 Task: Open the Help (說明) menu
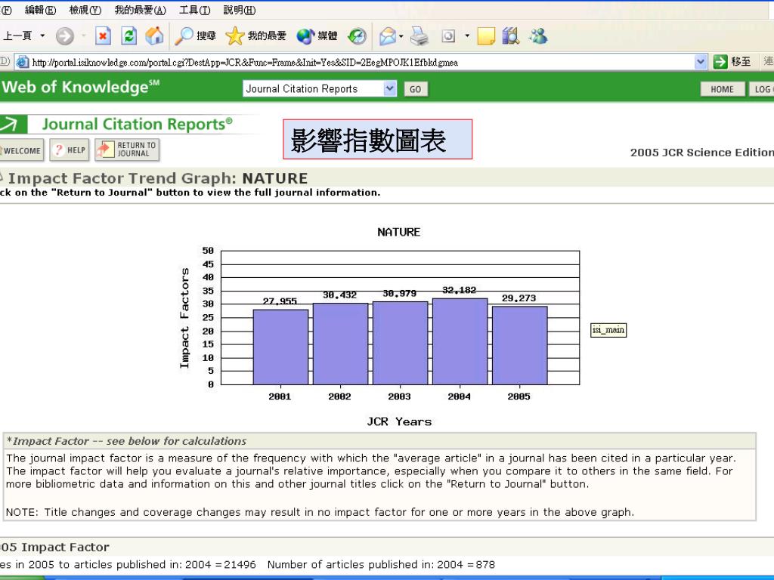tap(240, 10)
